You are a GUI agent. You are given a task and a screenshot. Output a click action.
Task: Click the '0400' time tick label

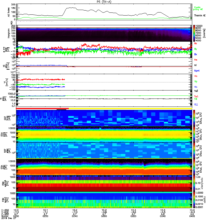click(192, 216)
